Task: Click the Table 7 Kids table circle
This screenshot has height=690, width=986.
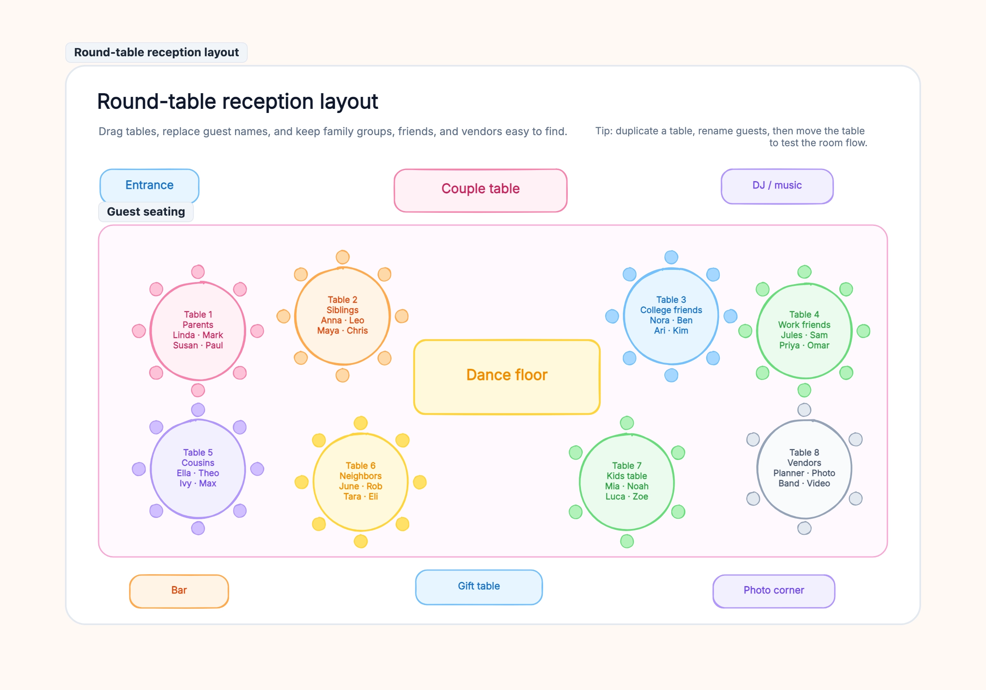Action: 627,482
